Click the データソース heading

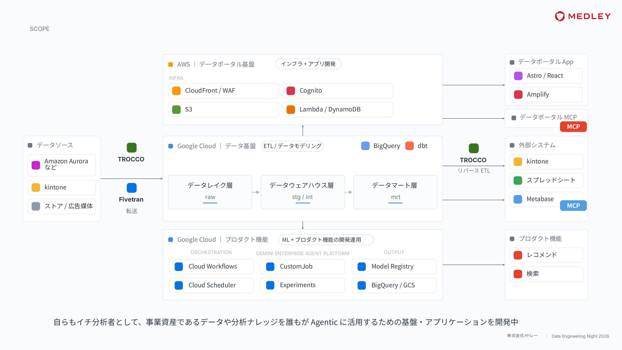click(x=55, y=145)
